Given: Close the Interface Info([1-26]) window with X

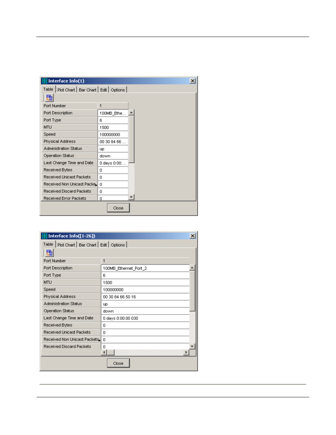Looking at the screenshot, I should coord(193,236).
